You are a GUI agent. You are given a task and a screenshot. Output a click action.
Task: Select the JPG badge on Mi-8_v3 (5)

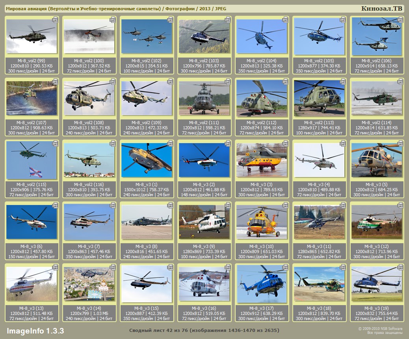(x=400, y=143)
